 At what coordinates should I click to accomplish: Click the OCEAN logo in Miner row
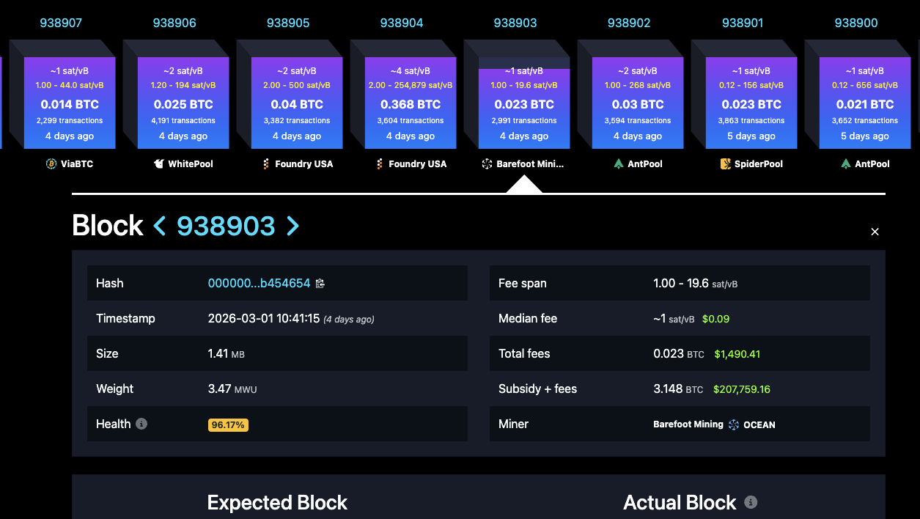[x=734, y=424]
